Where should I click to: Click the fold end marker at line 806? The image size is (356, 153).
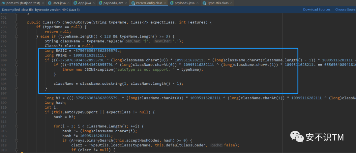pos(16,88)
